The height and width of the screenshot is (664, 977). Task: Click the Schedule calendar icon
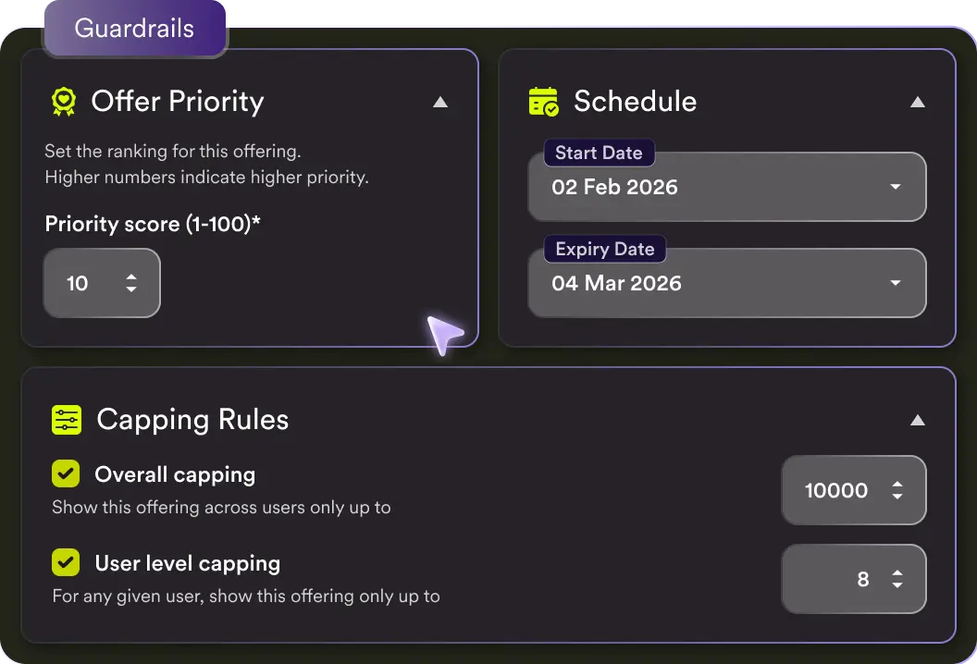(543, 102)
